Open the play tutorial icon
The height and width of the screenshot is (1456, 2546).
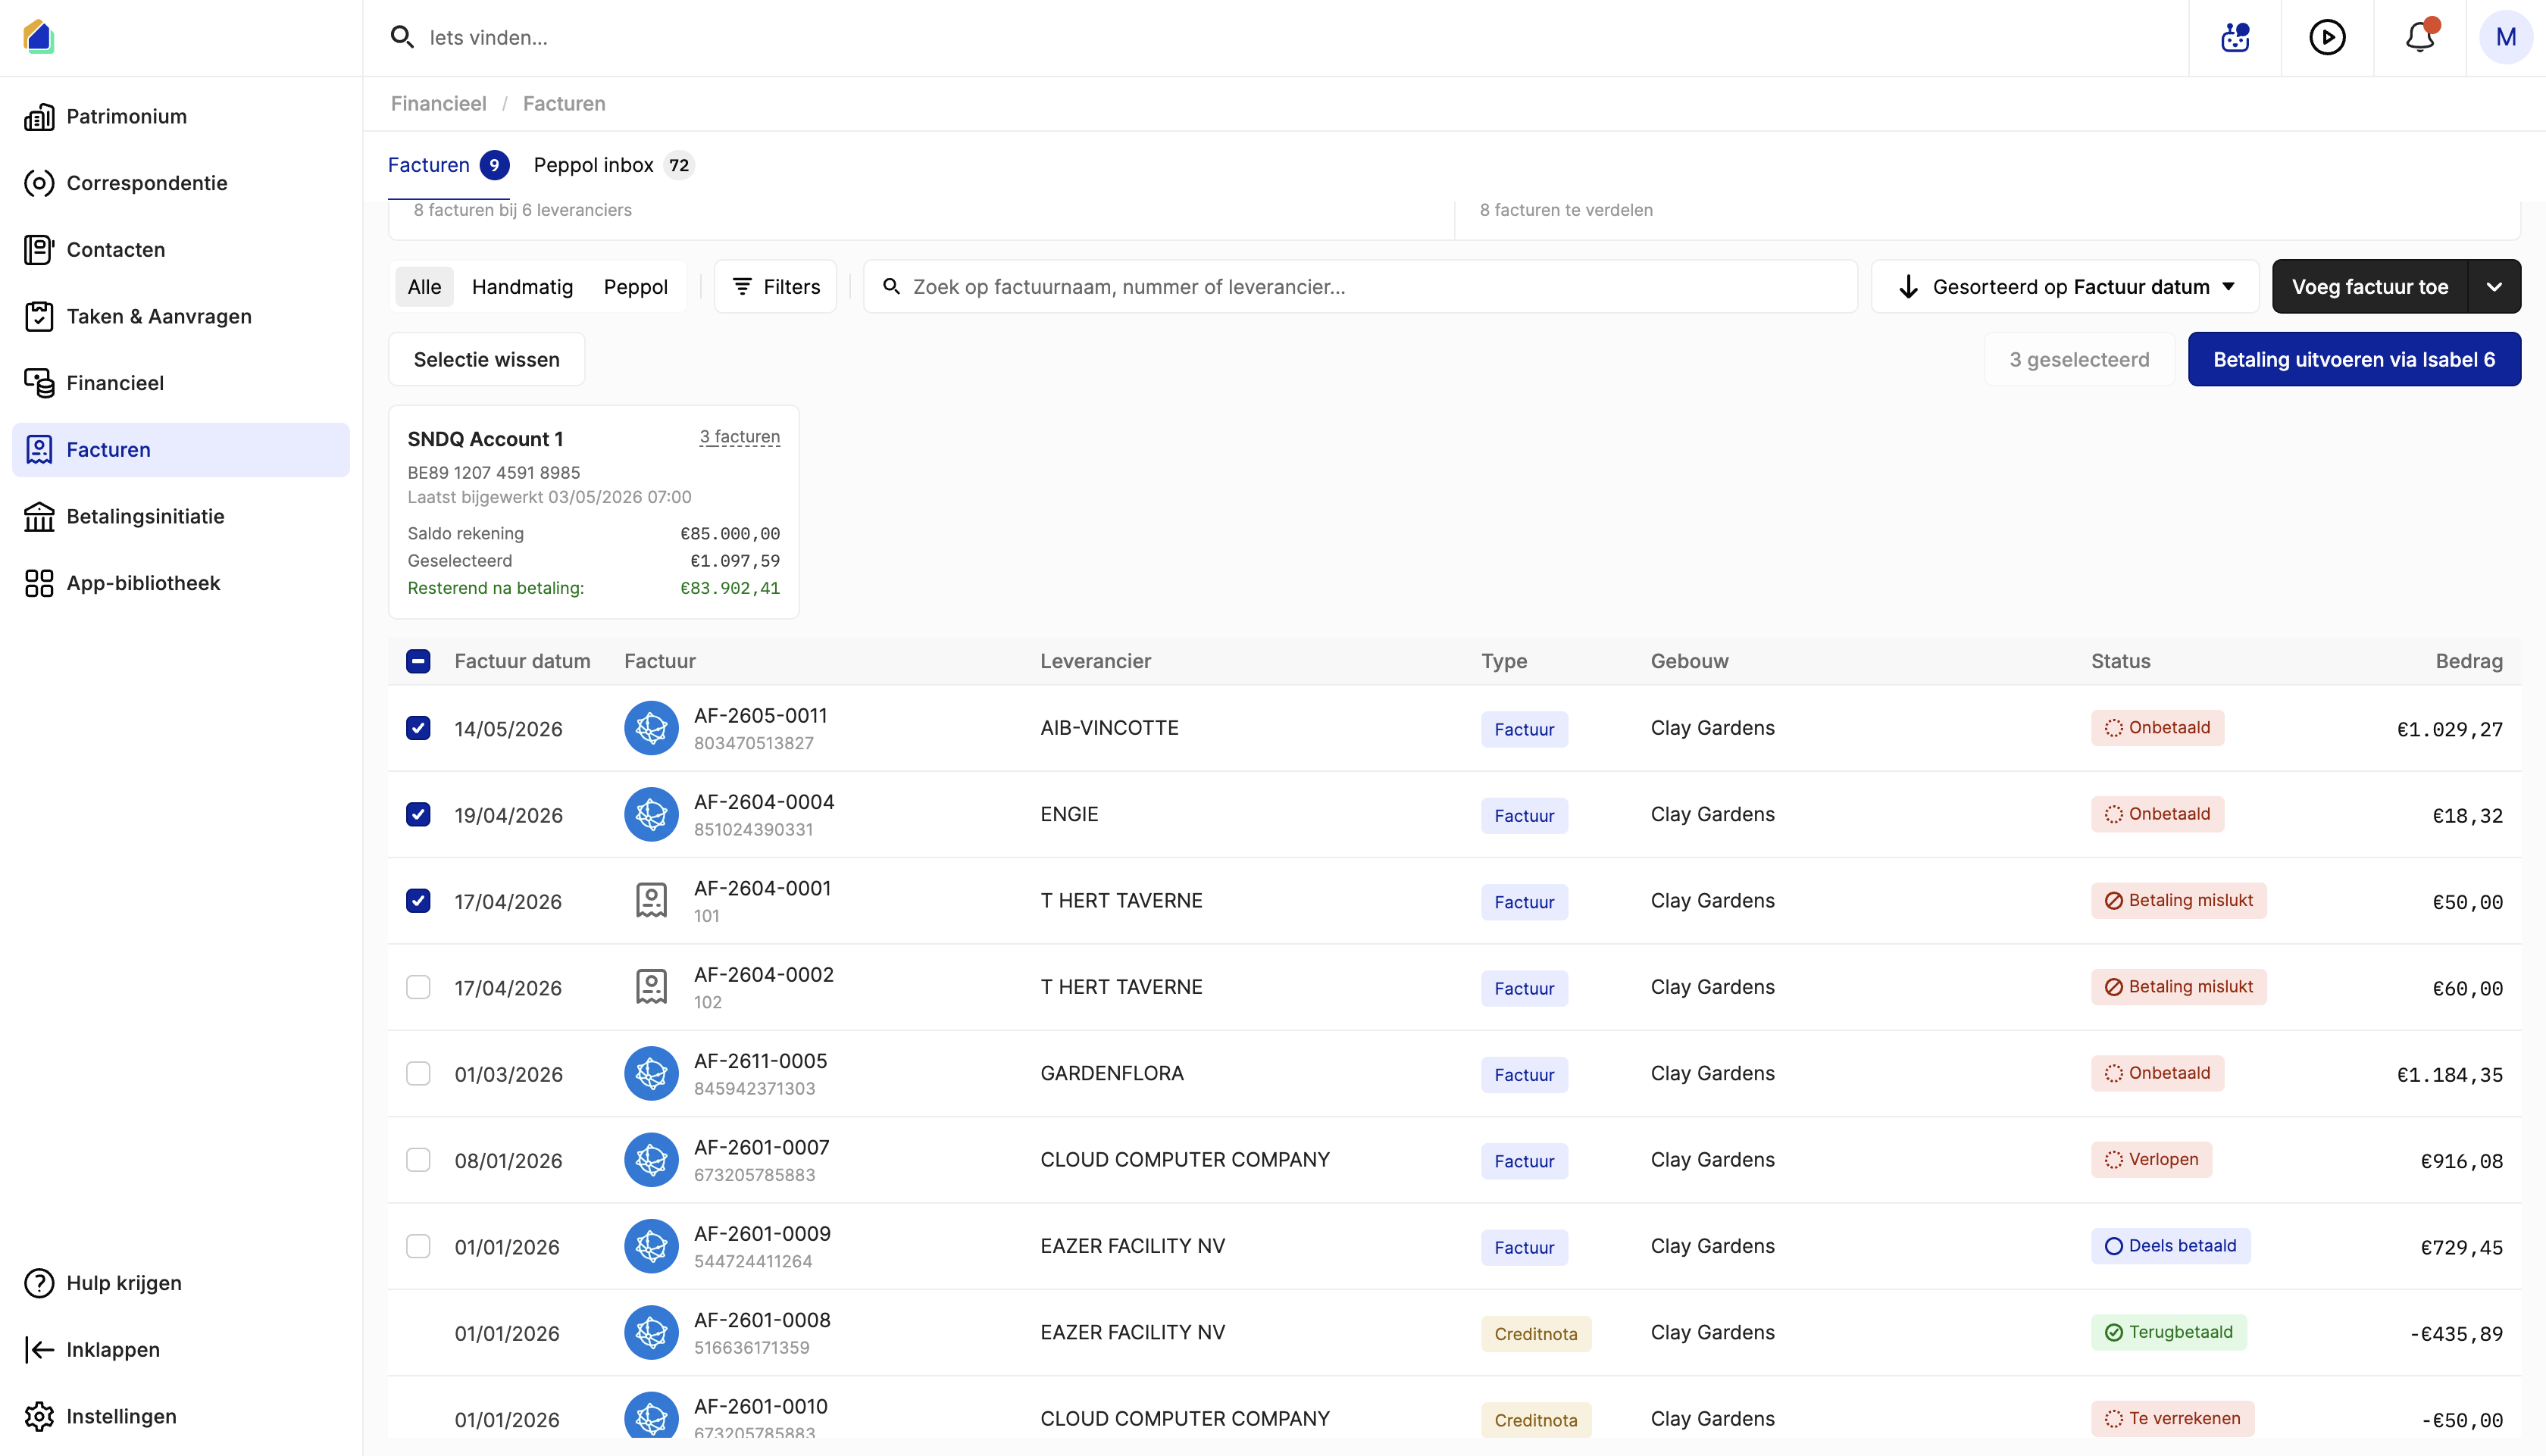[2327, 37]
